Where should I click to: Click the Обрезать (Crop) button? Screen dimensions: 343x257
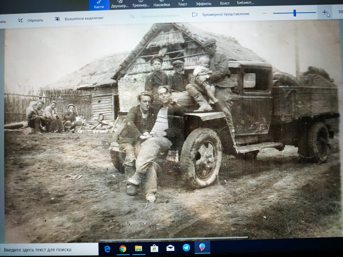click(31, 20)
